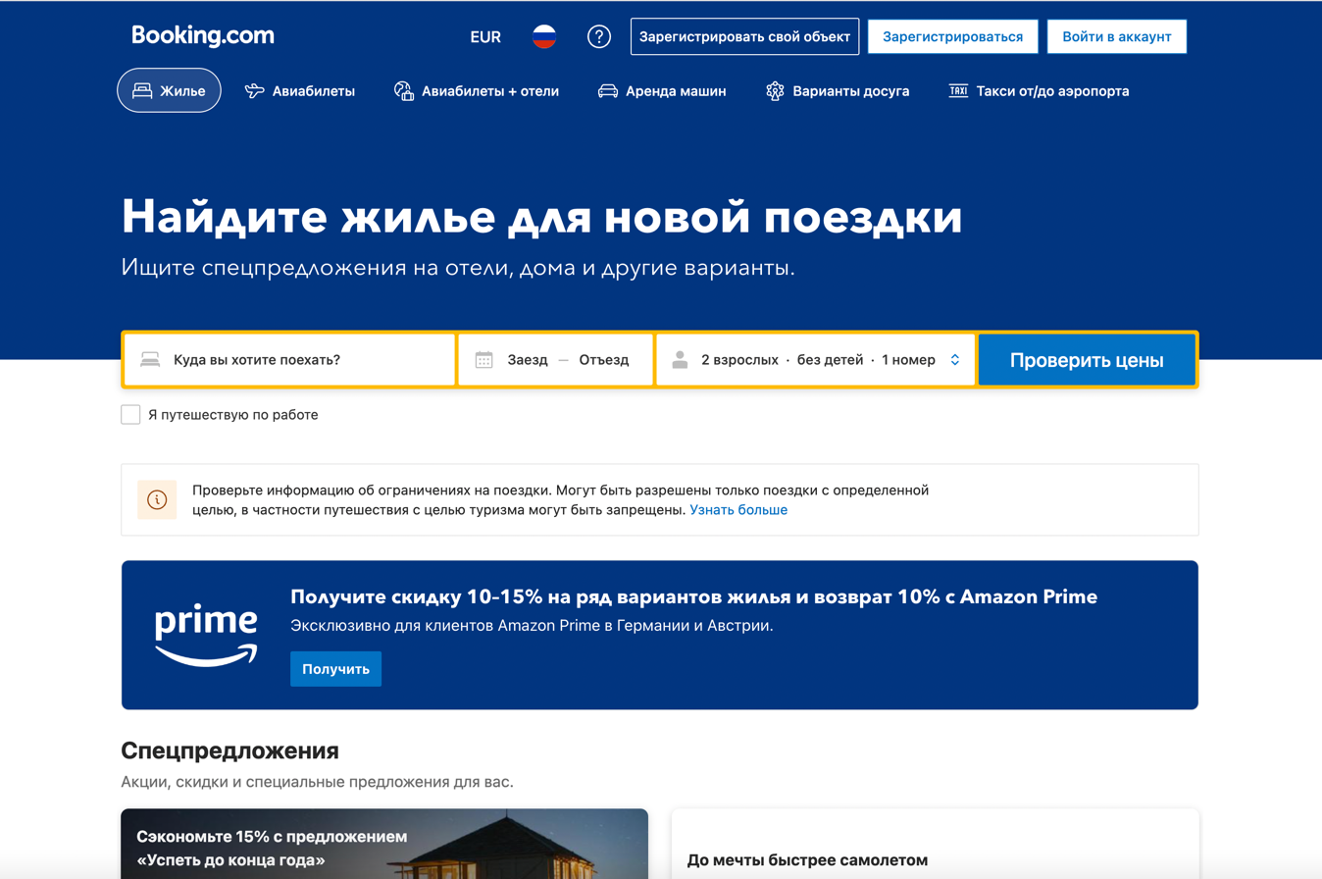Click the Спецпредложения section heading
1322x879 pixels.
(x=230, y=751)
